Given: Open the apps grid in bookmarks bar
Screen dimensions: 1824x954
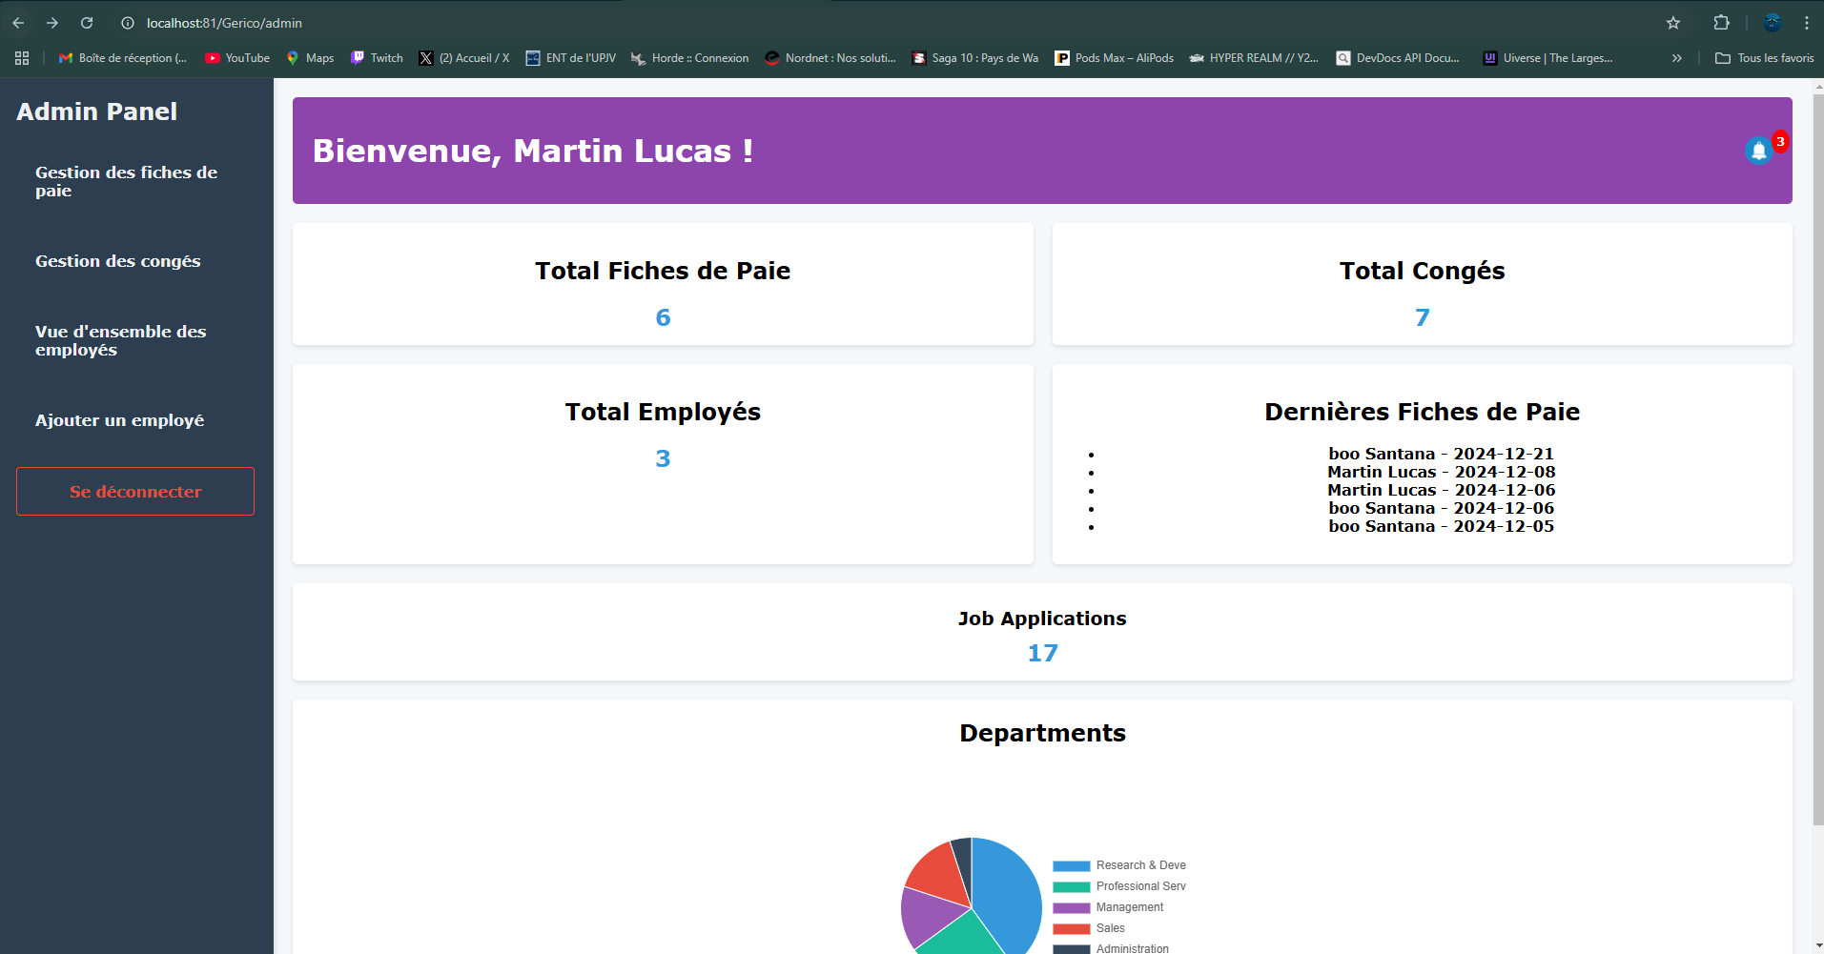Looking at the screenshot, I should click(22, 58).
